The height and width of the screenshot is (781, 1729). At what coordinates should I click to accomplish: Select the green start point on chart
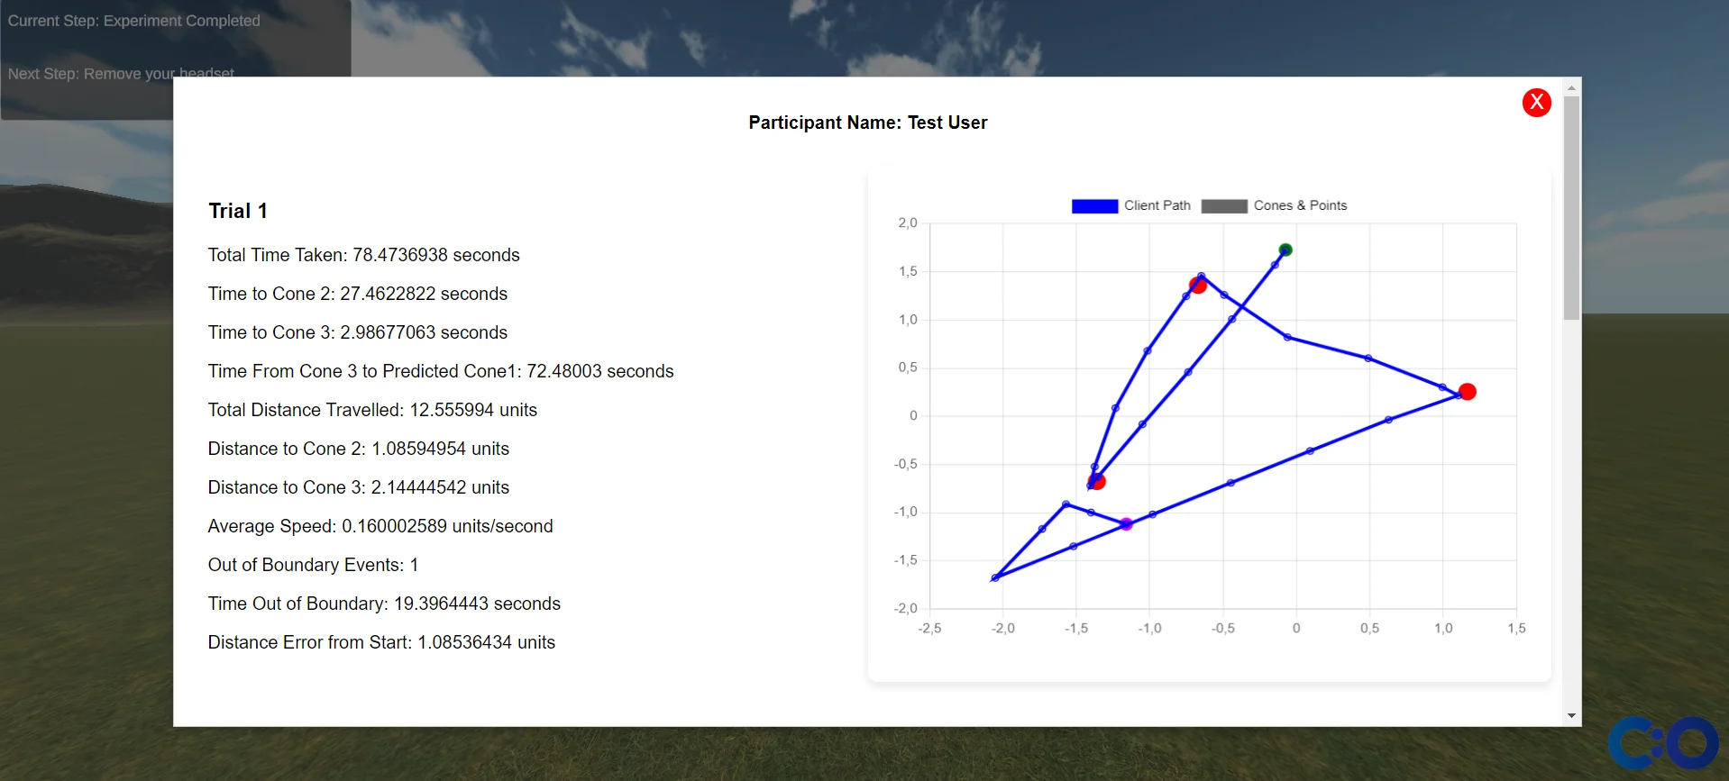(x=1285, y=250)
